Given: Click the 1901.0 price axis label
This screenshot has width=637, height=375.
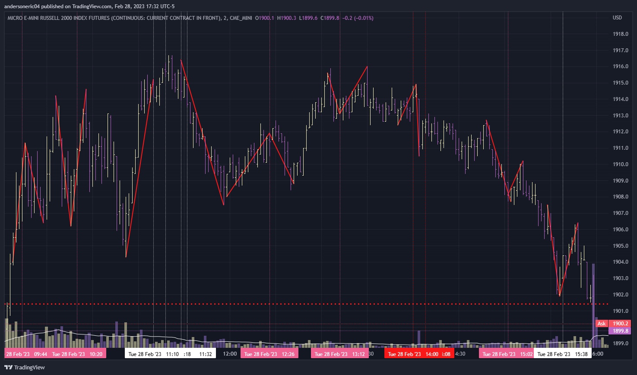Looking at the screenshot, I should point(621,311).
